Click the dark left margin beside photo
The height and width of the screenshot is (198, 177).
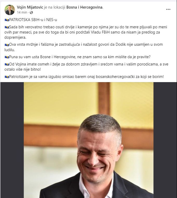point(12,140)
